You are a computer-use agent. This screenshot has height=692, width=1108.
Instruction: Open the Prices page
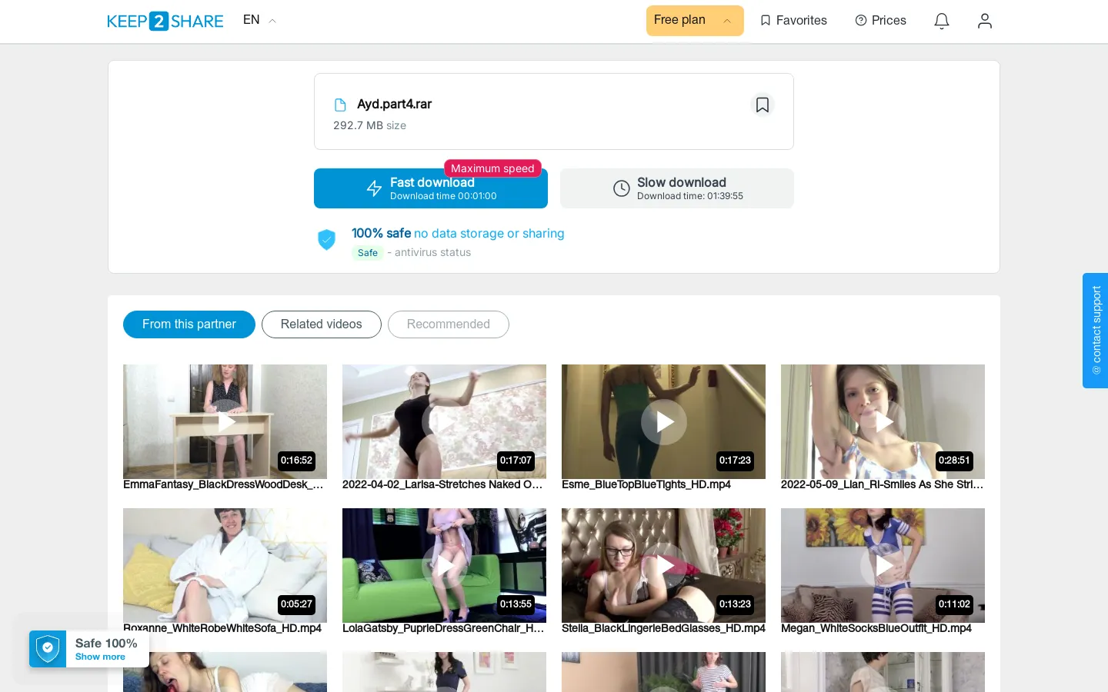coord(880,21)
